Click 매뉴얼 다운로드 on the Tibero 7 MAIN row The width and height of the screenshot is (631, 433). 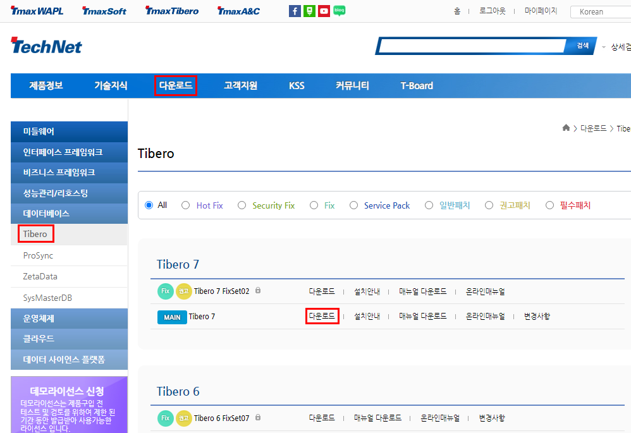click(x=422, y=316)
